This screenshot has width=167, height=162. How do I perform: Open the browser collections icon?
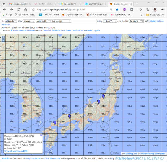click(148, 10)
